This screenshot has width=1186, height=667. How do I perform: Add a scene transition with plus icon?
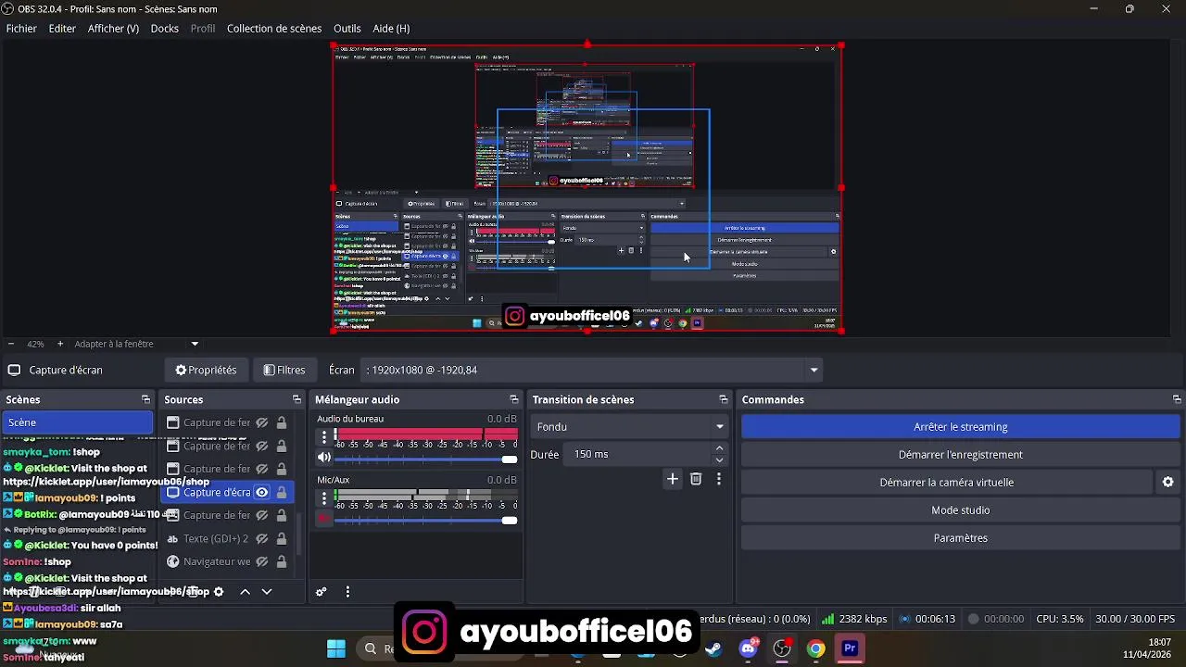click(x=673, y=479)
